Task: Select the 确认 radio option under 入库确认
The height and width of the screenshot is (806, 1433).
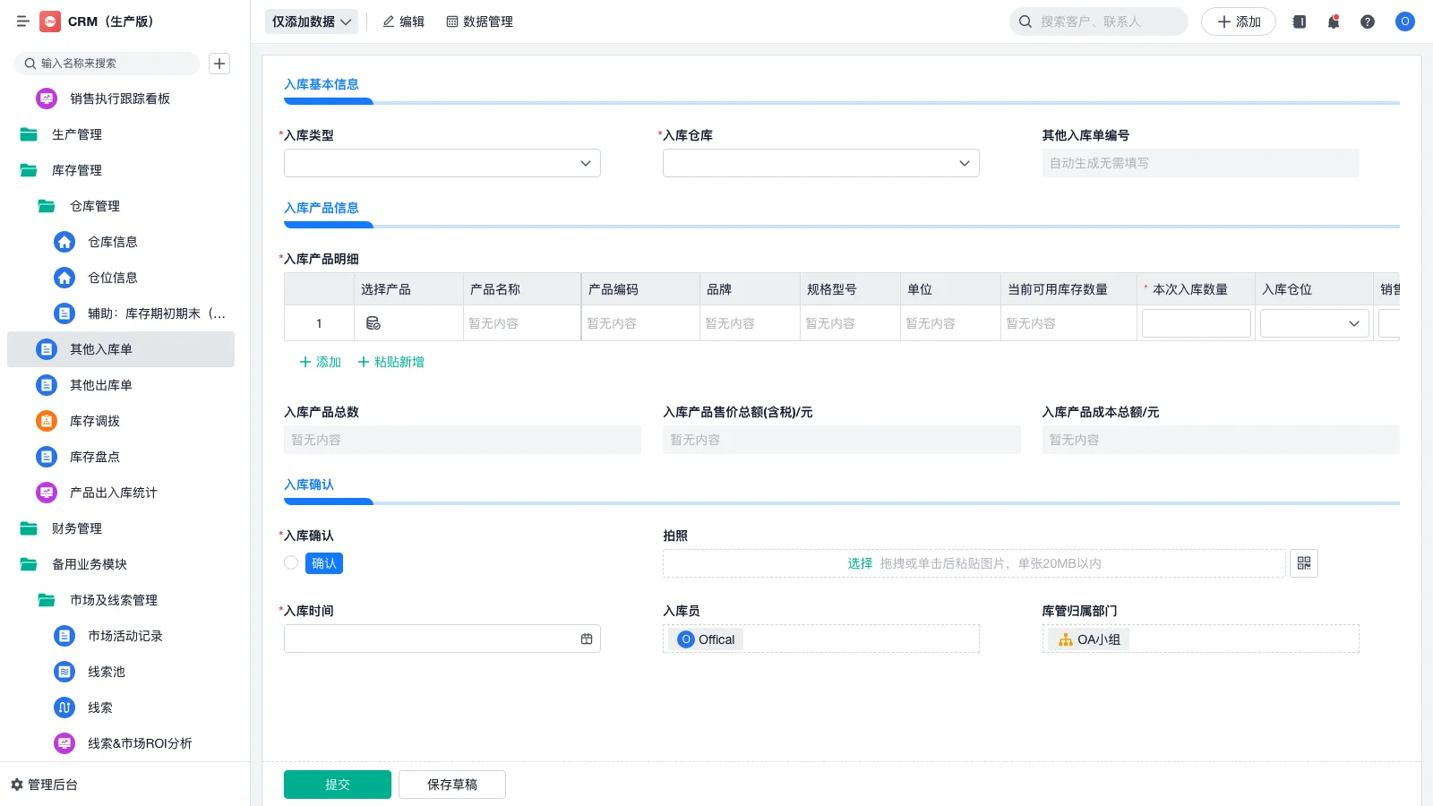Action: 290,562
